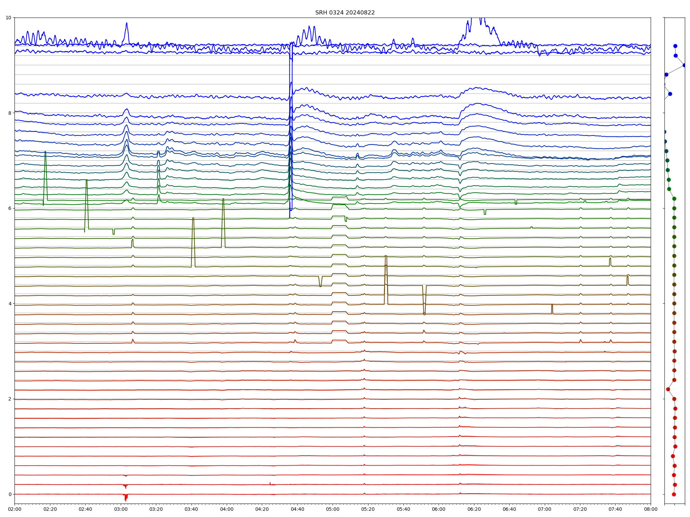Click the y-axis label 4

10,304
